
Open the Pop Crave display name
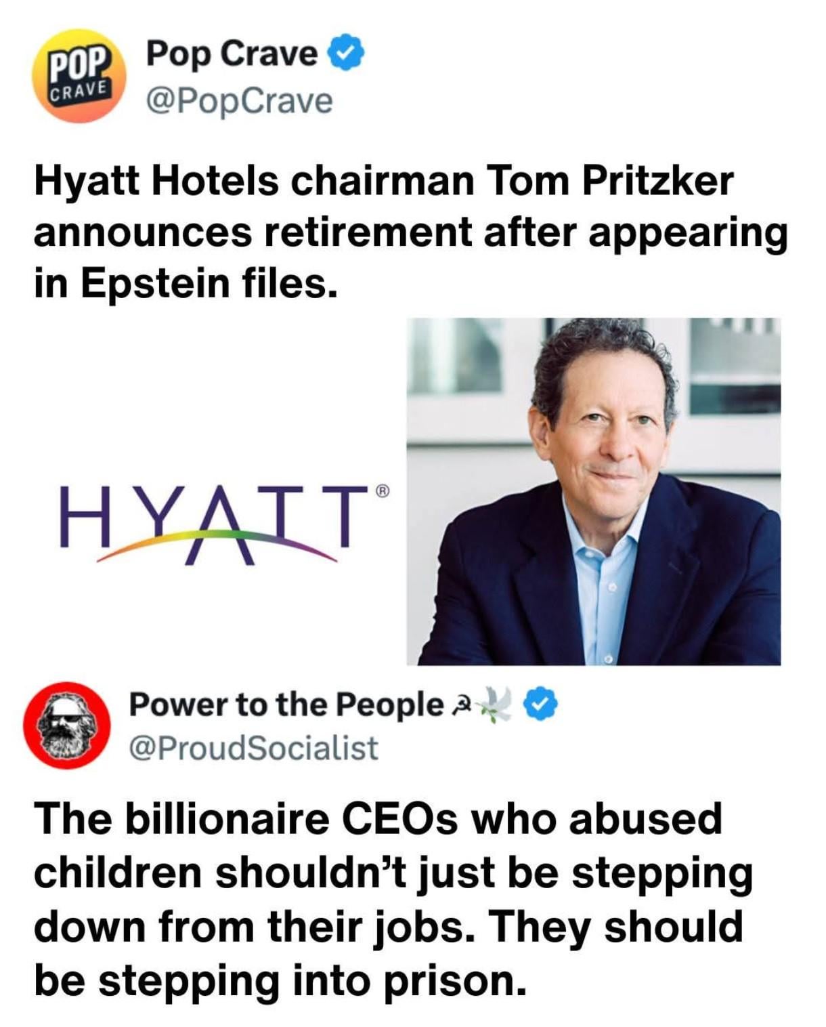click(232, 54)
